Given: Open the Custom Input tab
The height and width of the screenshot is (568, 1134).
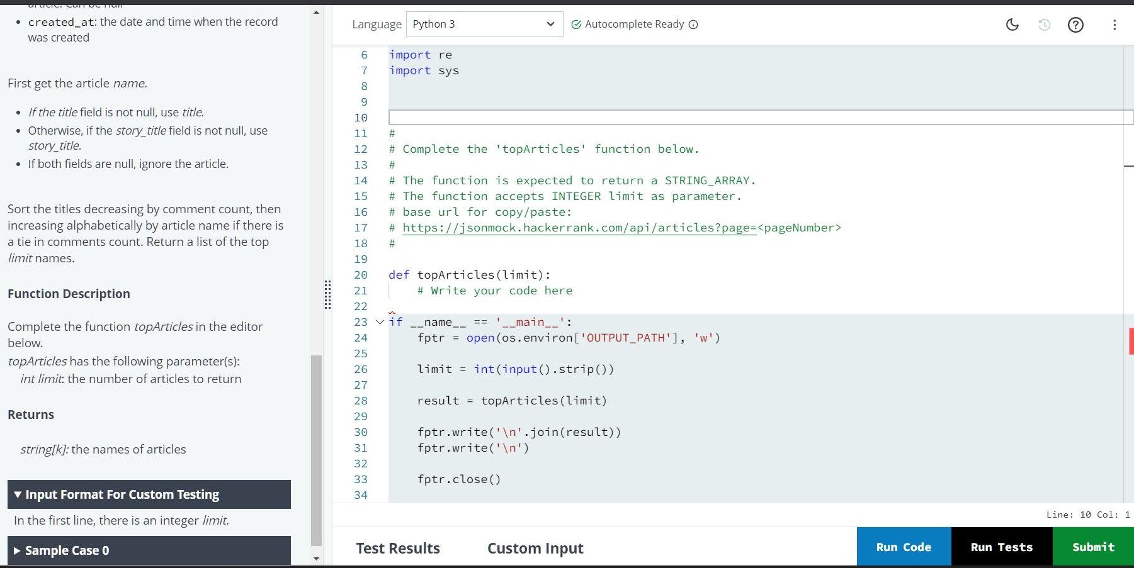Looking at the screenshot, I should click(535, 548).
